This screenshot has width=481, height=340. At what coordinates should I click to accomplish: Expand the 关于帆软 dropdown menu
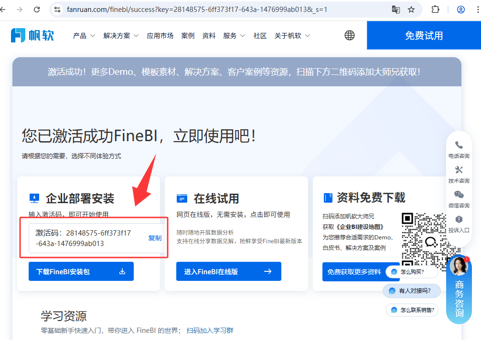pyautogui.click(x=292, y=36)
